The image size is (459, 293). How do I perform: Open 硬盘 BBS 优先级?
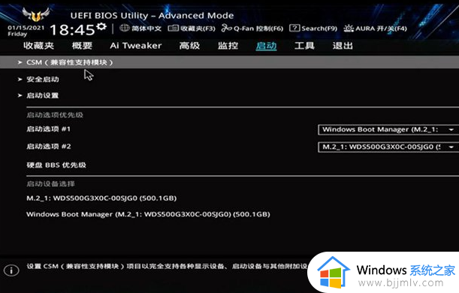[56, 165]
